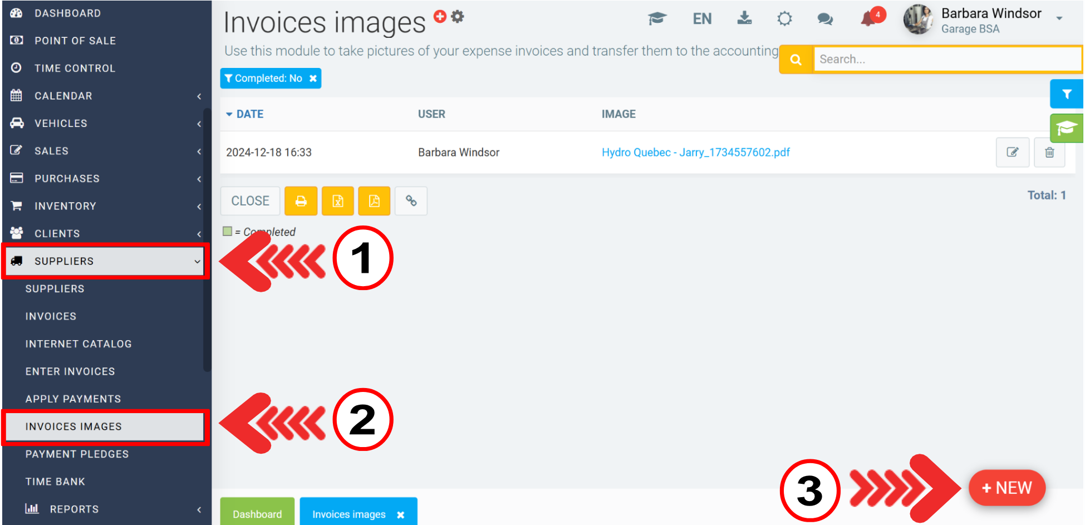Viewport: 1085px width, 525px height.
Task: Select Invoices Images in sidebar
Action: tap(106, 426)
